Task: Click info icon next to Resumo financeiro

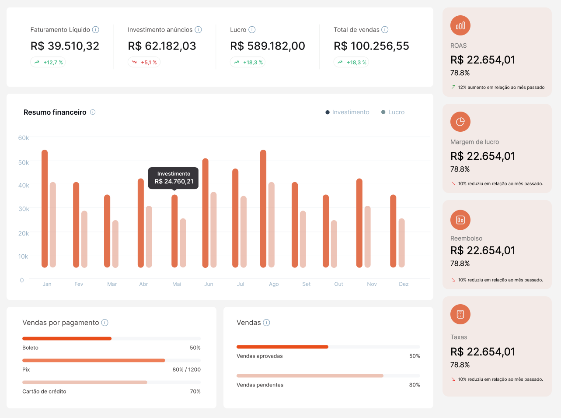Action: [93, 112]
